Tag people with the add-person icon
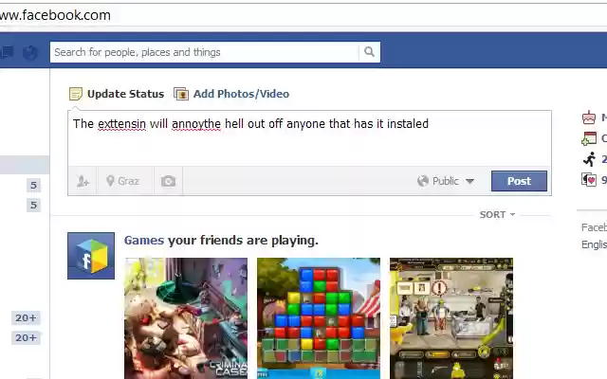This screenshot has height=379, width=607. click(x=83, y=181)
